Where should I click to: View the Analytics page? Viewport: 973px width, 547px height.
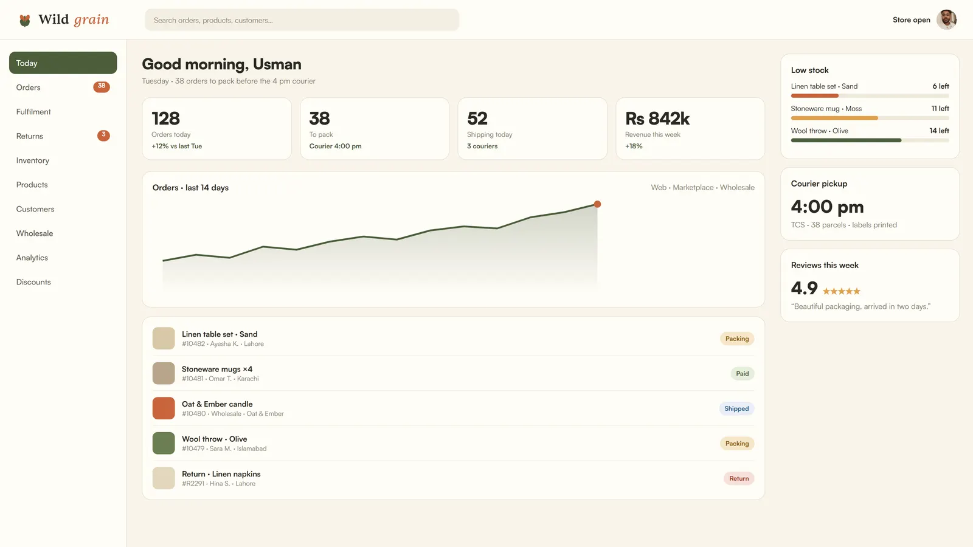pyautogui.click(x=63, y=258)
